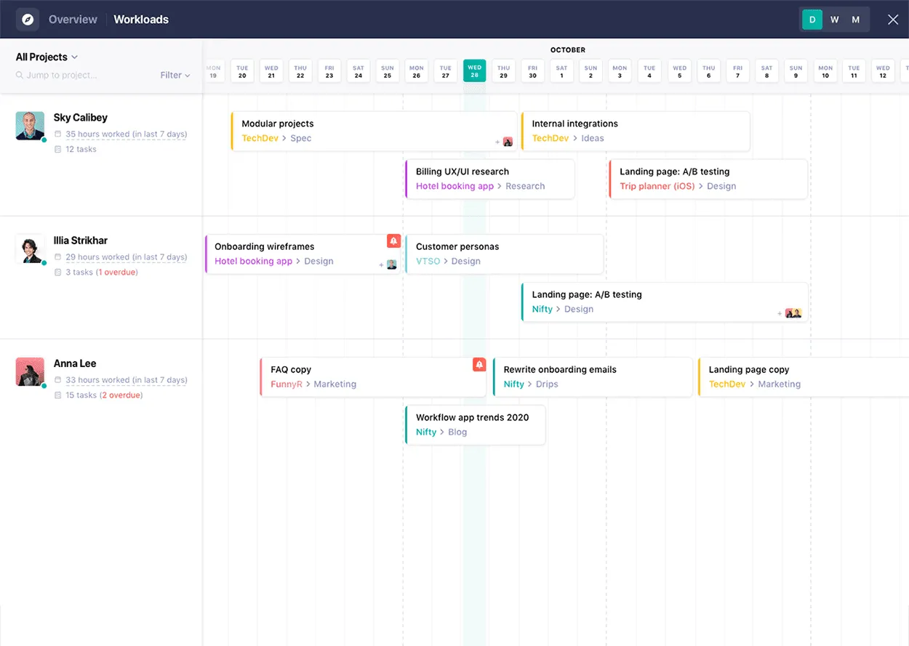Expand the Filter dropdown

pyautogui.click(x=175, y=75)
